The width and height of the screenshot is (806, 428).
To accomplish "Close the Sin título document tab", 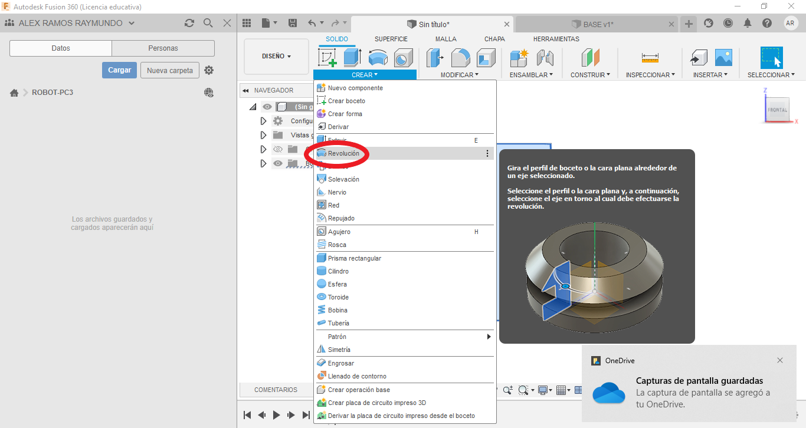I will (x=507, y=24).
